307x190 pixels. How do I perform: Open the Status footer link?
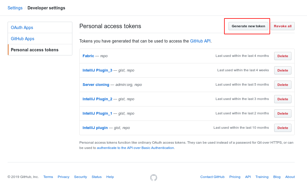[96, 177]
